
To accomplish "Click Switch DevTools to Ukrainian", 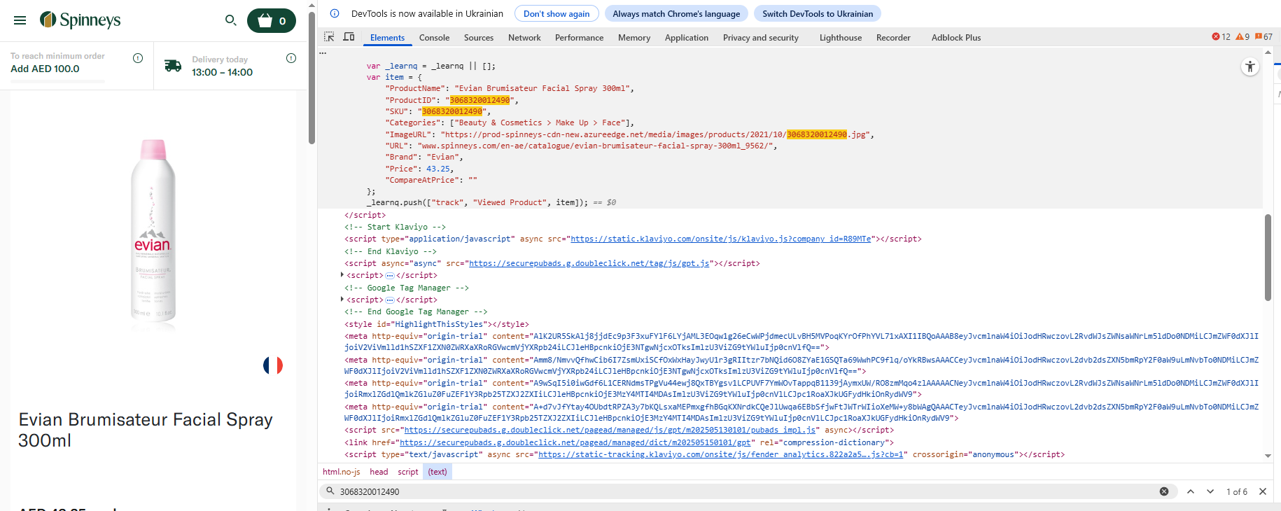I will click(x=818, y=13).
